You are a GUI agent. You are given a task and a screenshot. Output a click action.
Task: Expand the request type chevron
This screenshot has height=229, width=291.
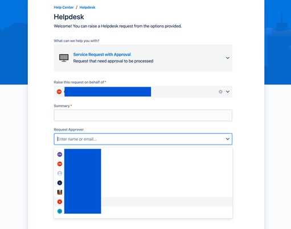coord(228,58)
